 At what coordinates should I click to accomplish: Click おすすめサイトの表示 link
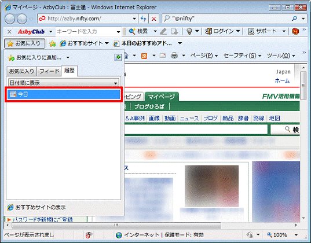[36, 207]
